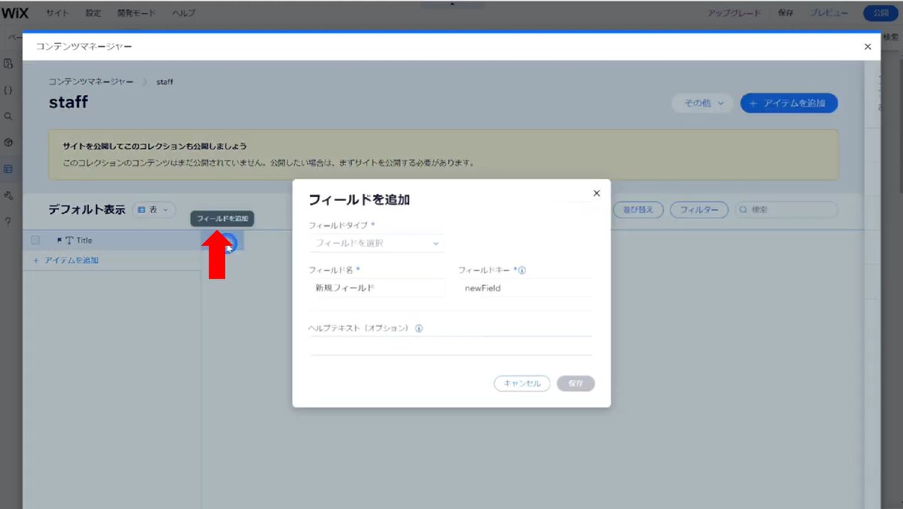Viewport: 903px width, 509px height.
Task: Close the コンテンツマネージャー window
Action: [868, 47]
